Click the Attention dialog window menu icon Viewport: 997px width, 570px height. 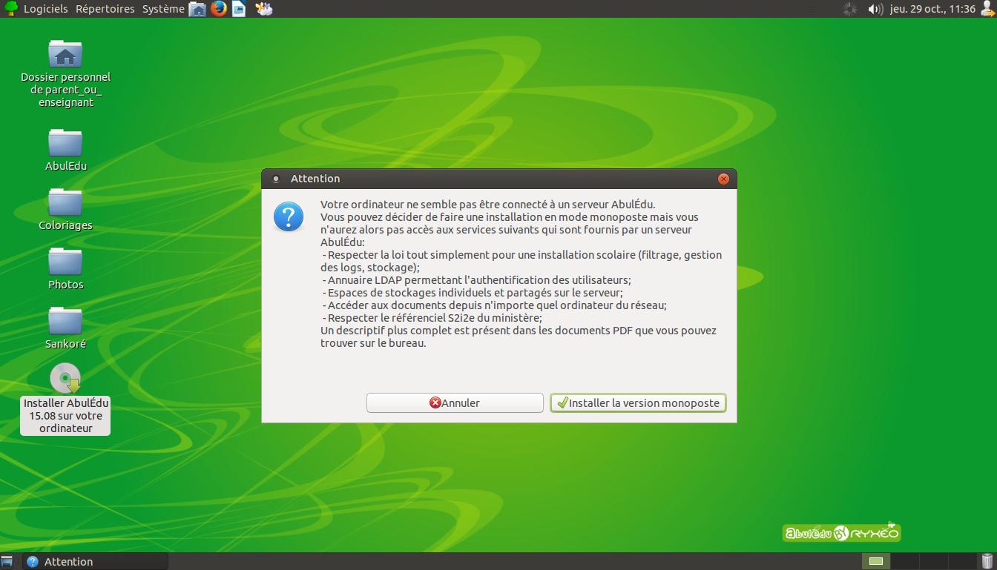(x=276, y=179)
